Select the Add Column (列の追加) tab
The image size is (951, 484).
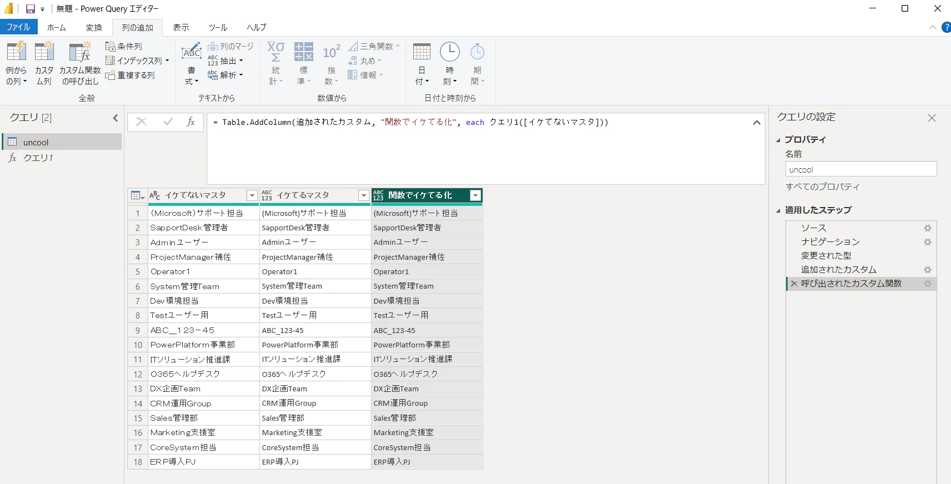click(x=137, y=27)
